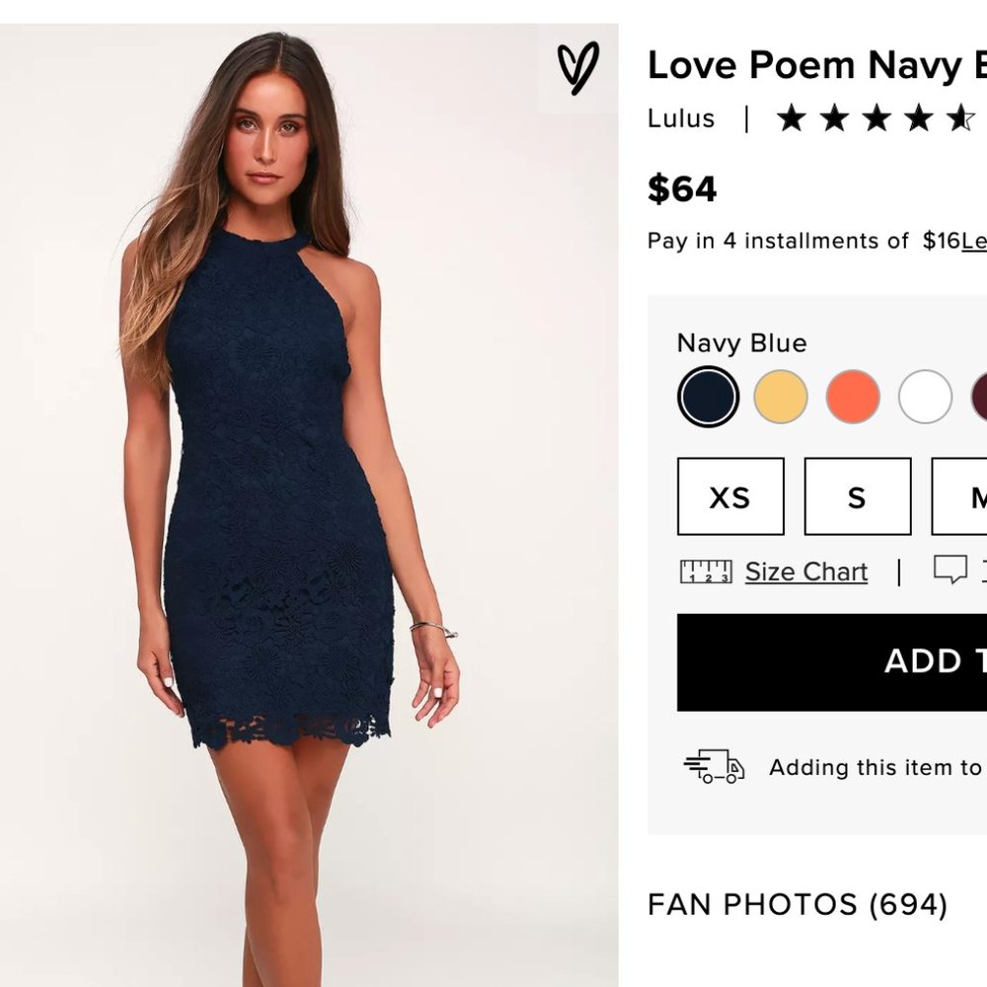Click the fifth half-filled rating star
Screen dimensions: 987x987
click(959, 118)
